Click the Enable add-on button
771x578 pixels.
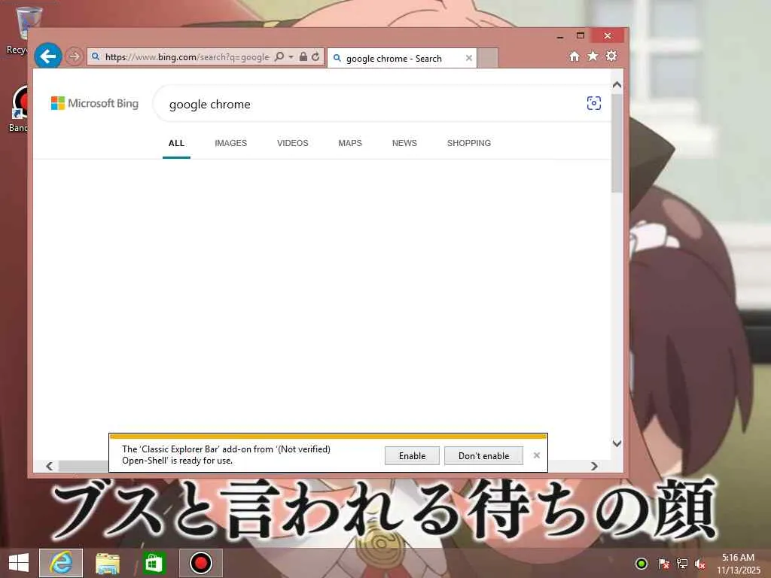click(x=412, y=455)
